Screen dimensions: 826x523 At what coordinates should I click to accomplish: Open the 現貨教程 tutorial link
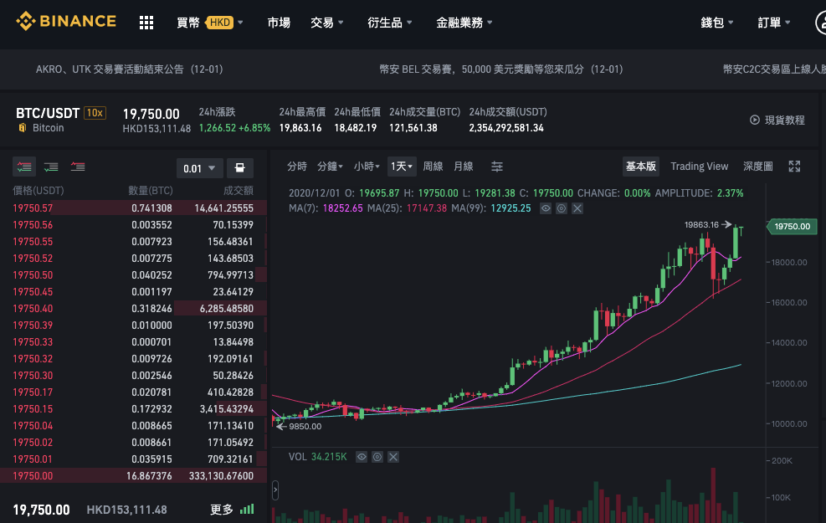(x=777, y=120)
